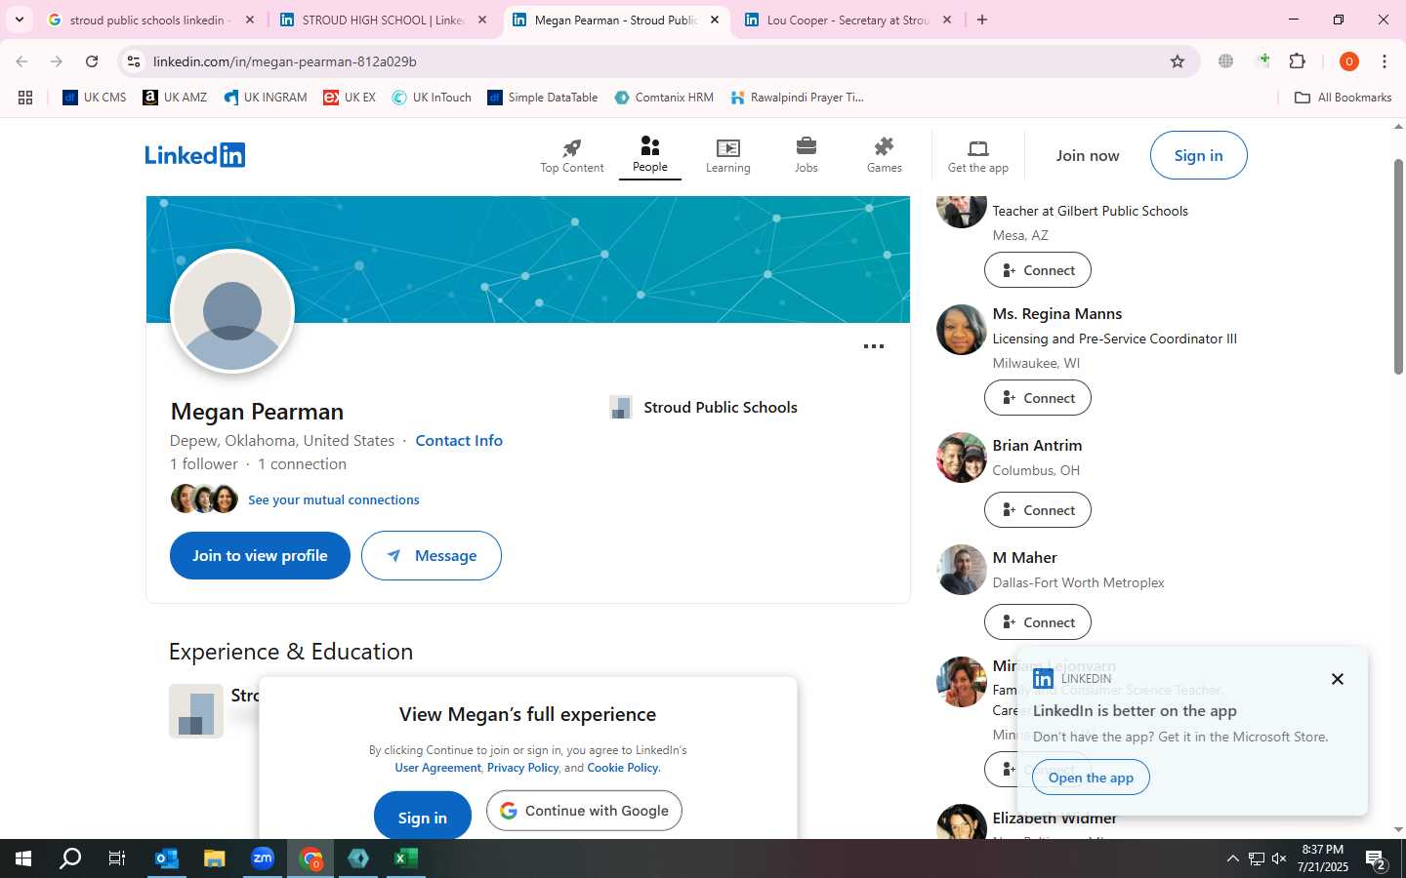Click the address bar URL
Screen dimensions: 1406x878
(285, 61)
